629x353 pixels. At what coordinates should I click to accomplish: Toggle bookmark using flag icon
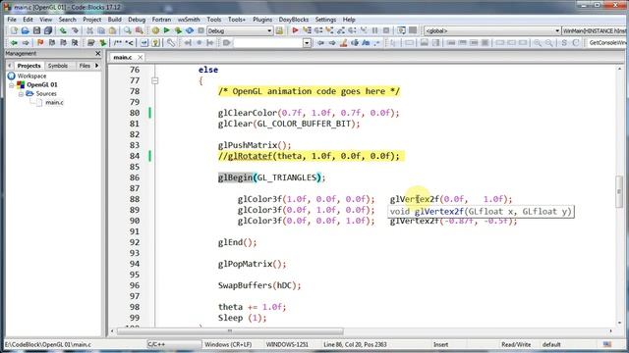(x=40, y=42)
